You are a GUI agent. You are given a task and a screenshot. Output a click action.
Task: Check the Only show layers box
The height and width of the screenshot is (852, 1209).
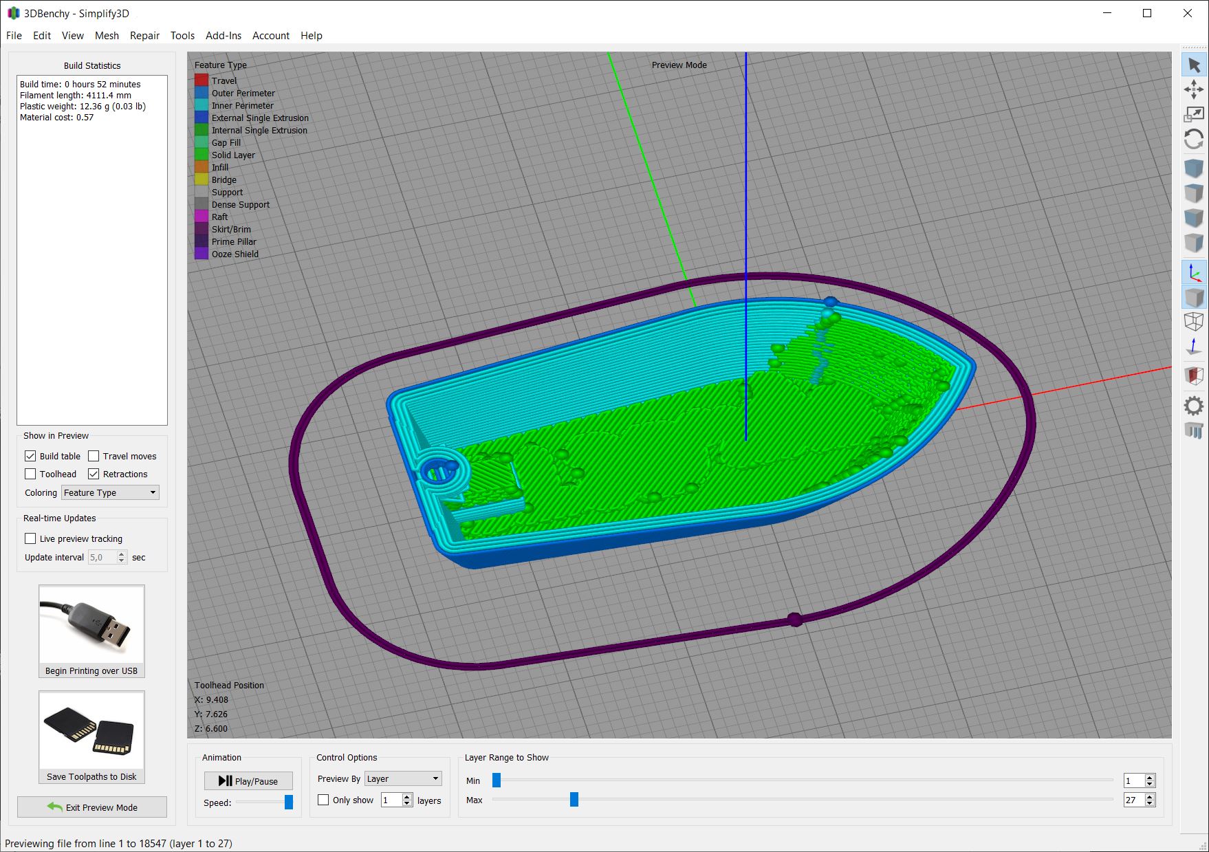323,800
